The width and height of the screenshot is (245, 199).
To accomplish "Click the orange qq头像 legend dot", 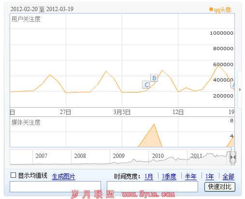I will click(x=211, y=9).
